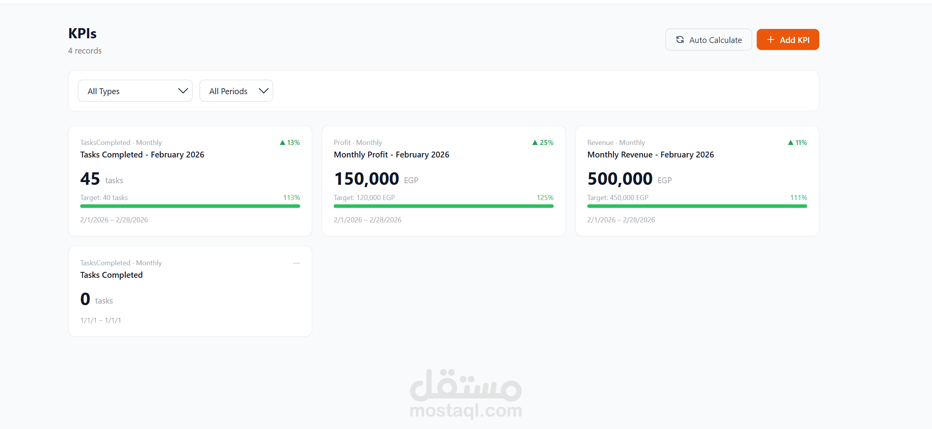Screen dimensions: 932x429
Task: Click the chevron arrow in All Periods
Action: 263,91
